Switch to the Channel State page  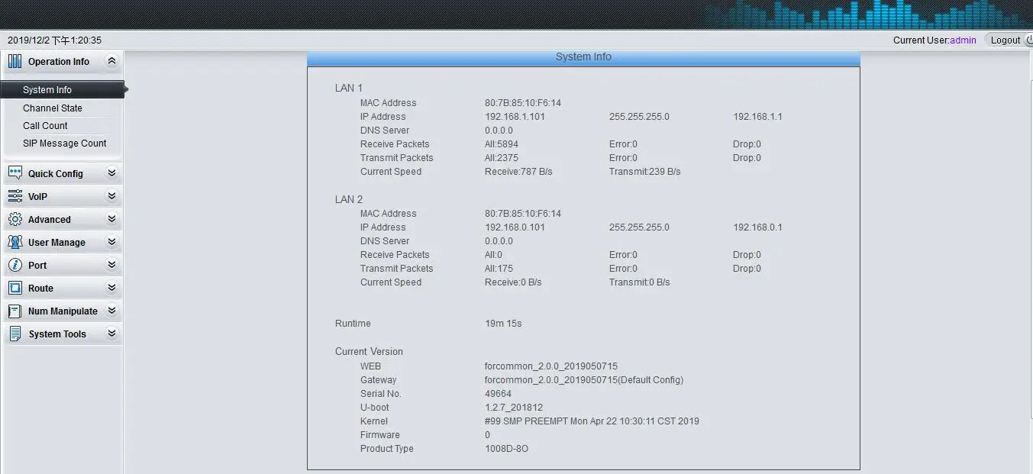[x=52, y=108]
